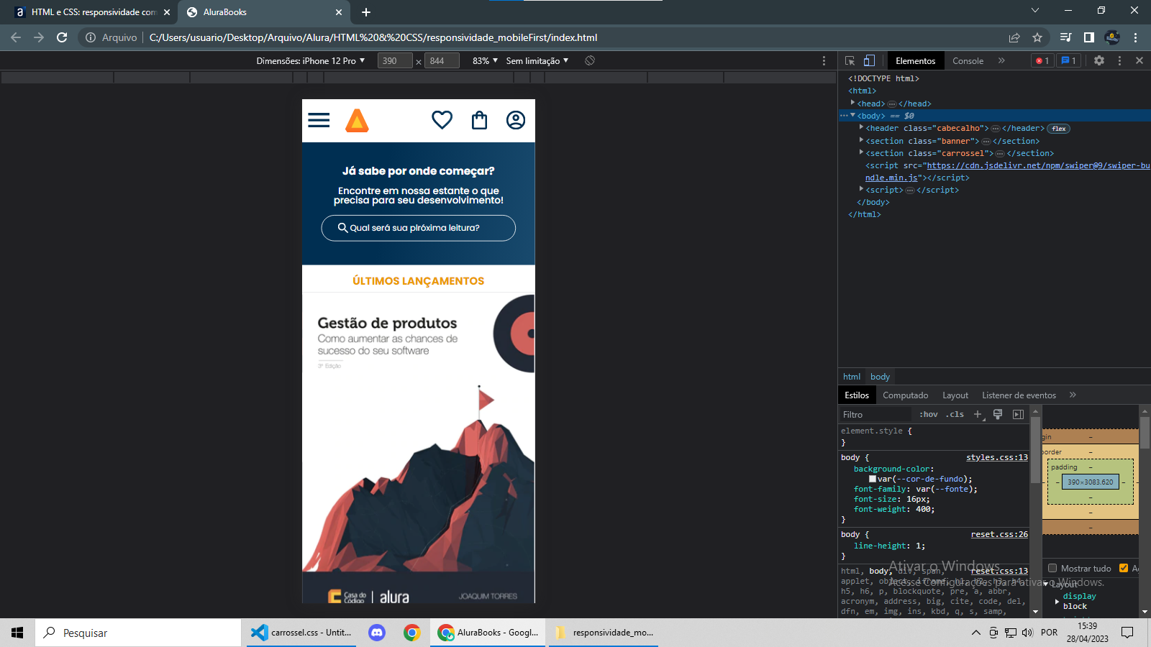Activate the inspect element picker tool
The width and height of the screenshot is (1151, 647).
(x=850, y=61)
